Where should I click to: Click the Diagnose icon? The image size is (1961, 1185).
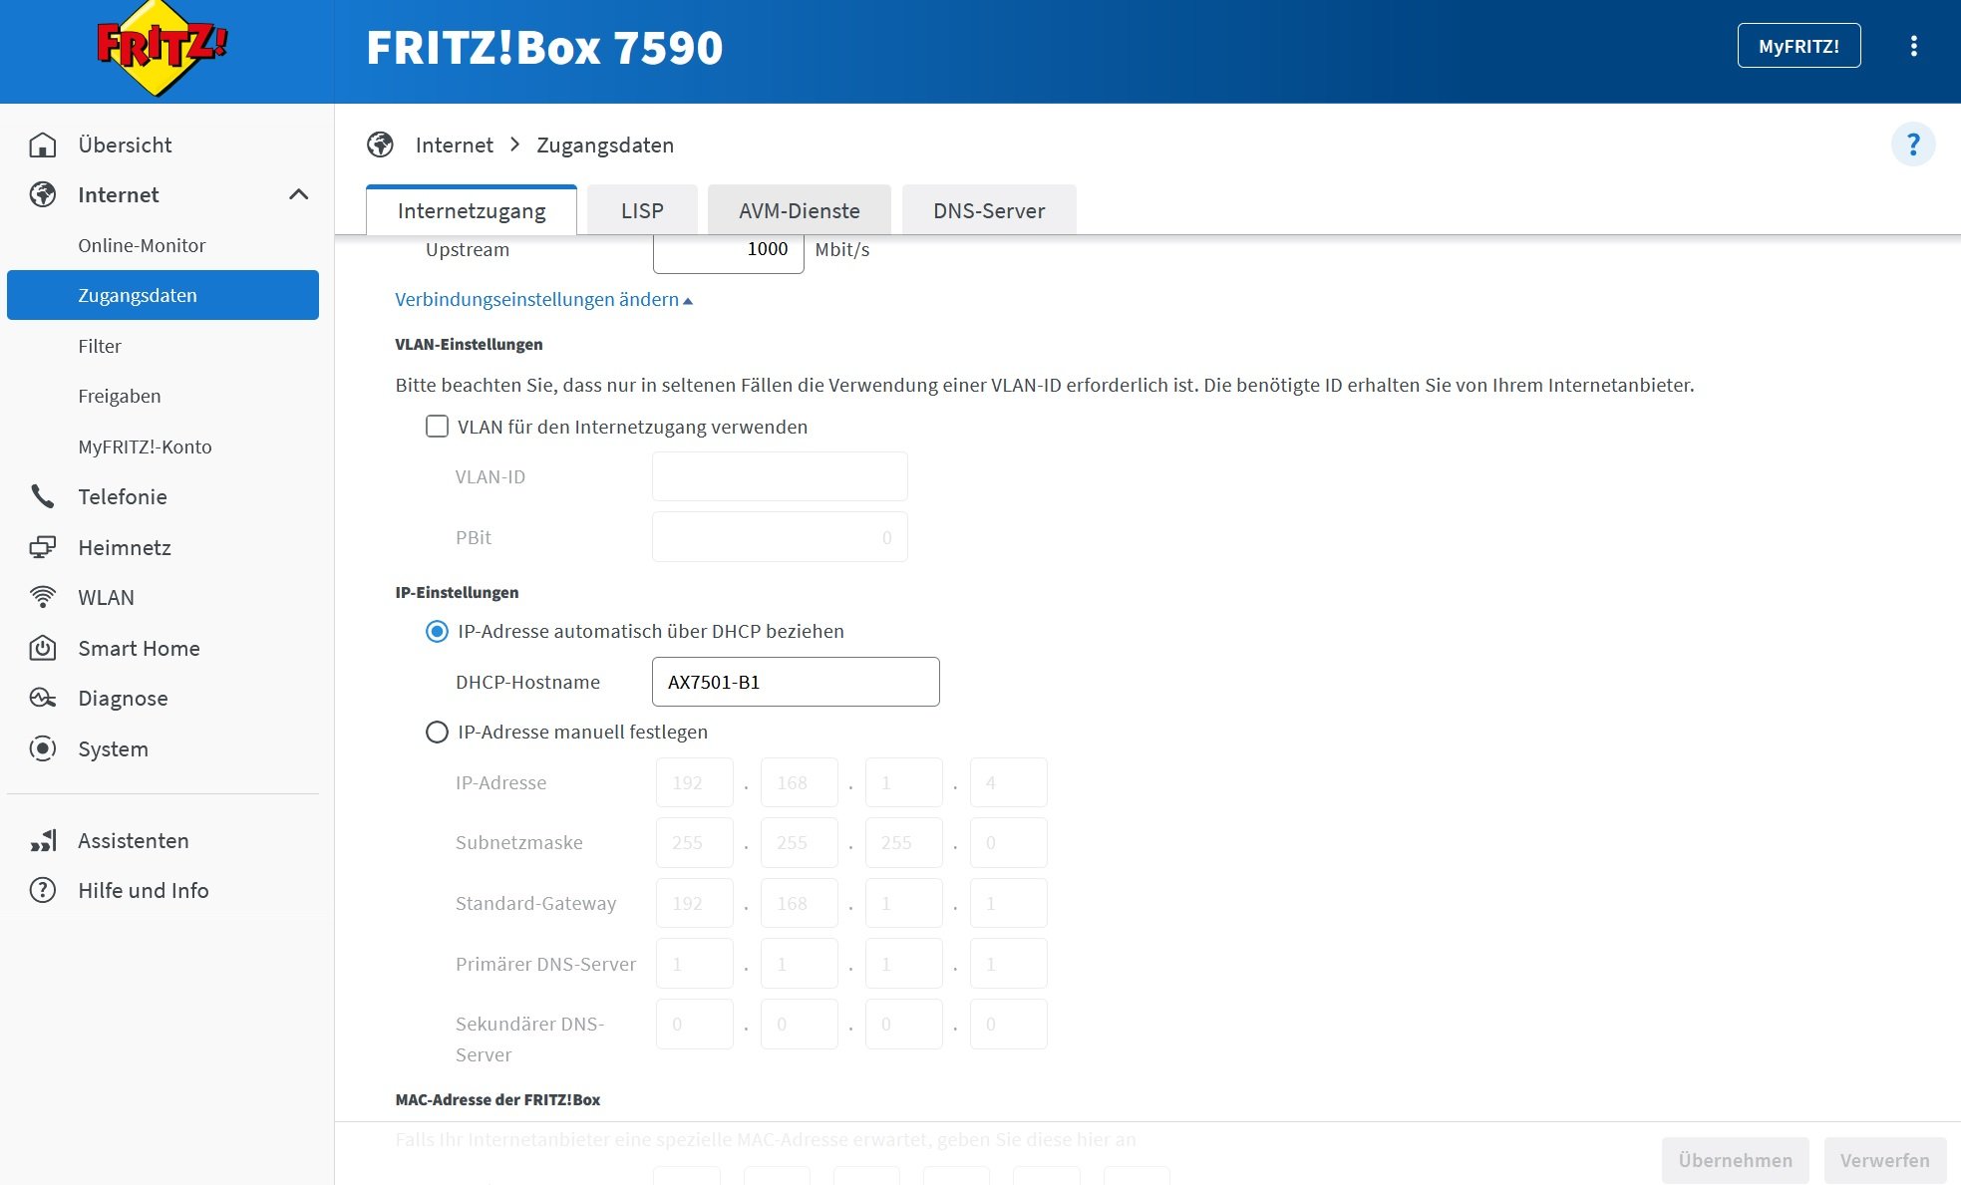[43, 698]
